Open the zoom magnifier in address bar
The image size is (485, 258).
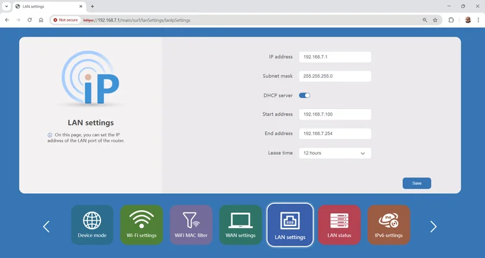(x=424, y=20)
